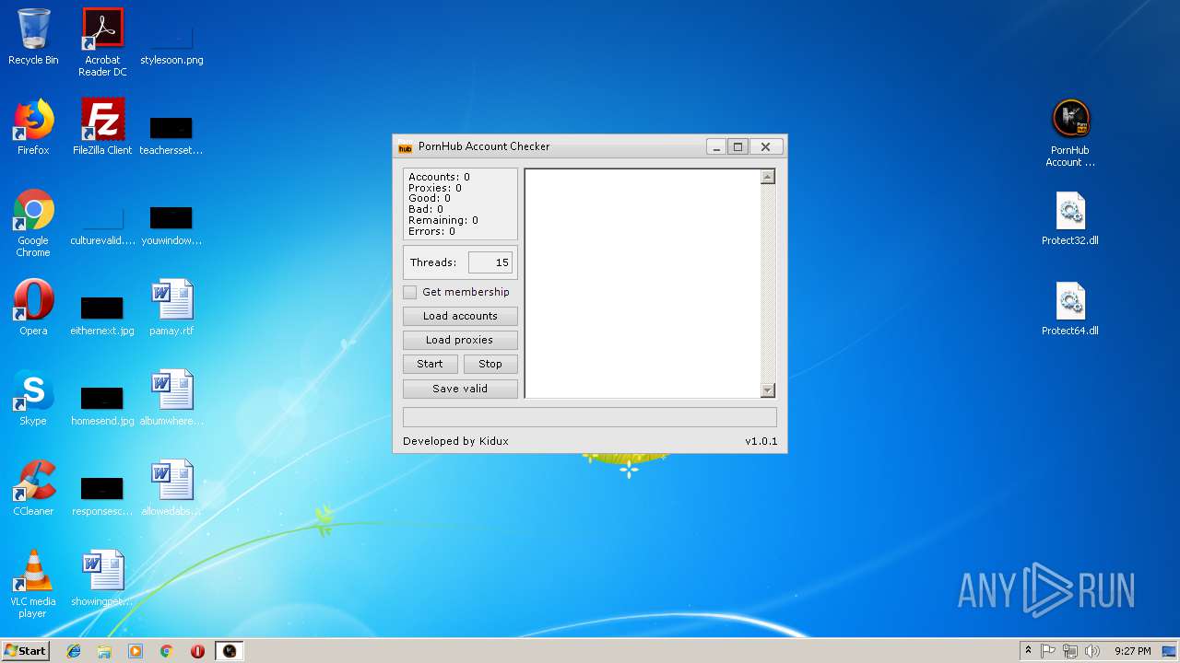Screen dimensions: 1180x663
Task: Open Opera from the taskbar
Action: point(197,651)
